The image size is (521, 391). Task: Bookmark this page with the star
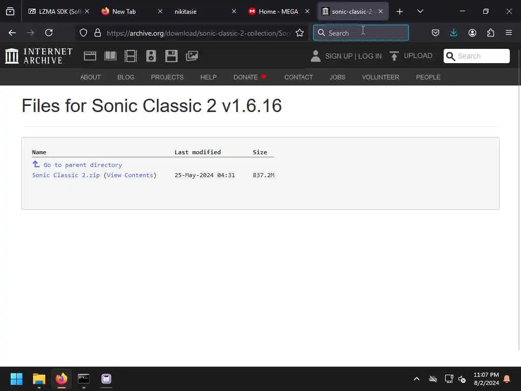tap(300, 33)
